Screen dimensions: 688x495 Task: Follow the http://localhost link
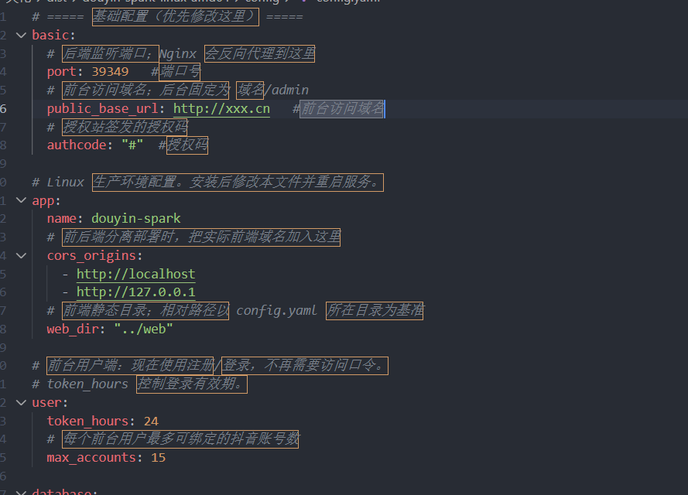pyautogui.click(x=135, y=274)
